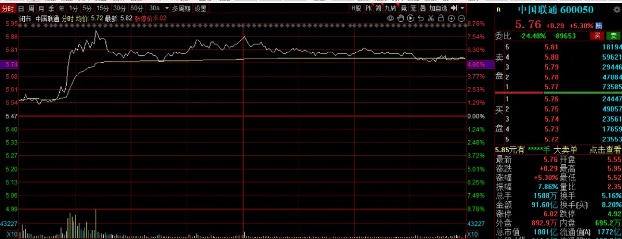
Task: Toggle the padlock lock icon
Action: point(441,18)
